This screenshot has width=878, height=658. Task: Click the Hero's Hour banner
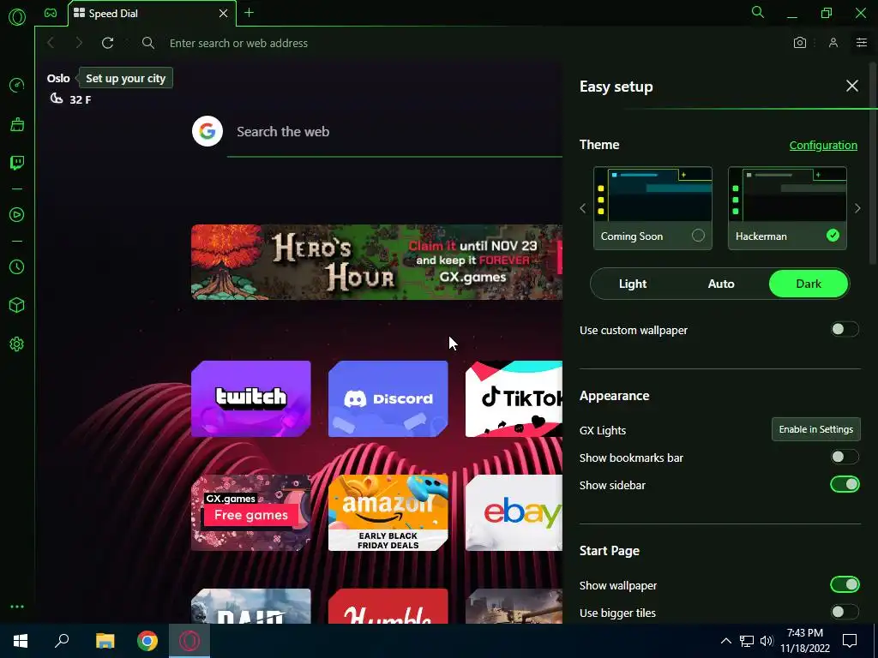(377, 262)
